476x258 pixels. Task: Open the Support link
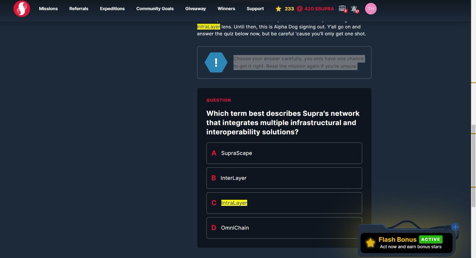click(x=255, y=8)
